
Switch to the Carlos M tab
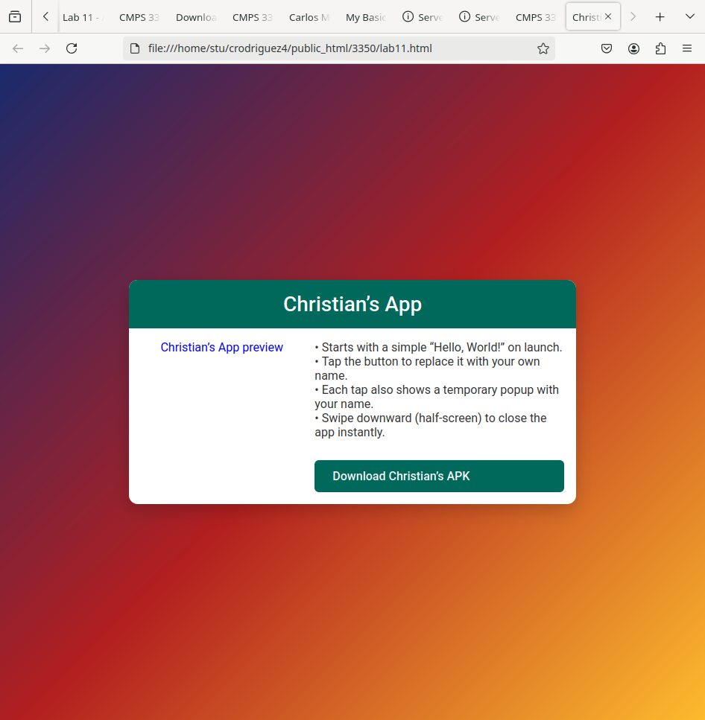pyautogui.click(x=309, y=17)
